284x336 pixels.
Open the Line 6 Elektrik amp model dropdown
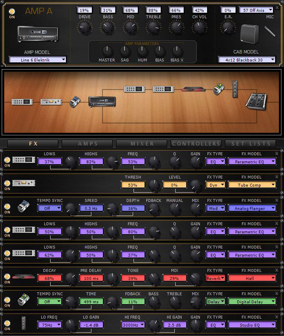click(37, 60)
